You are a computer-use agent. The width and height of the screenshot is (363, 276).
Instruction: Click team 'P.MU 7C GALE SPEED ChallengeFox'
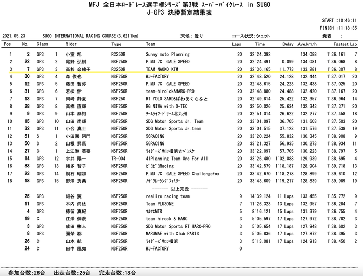(183, 174)
